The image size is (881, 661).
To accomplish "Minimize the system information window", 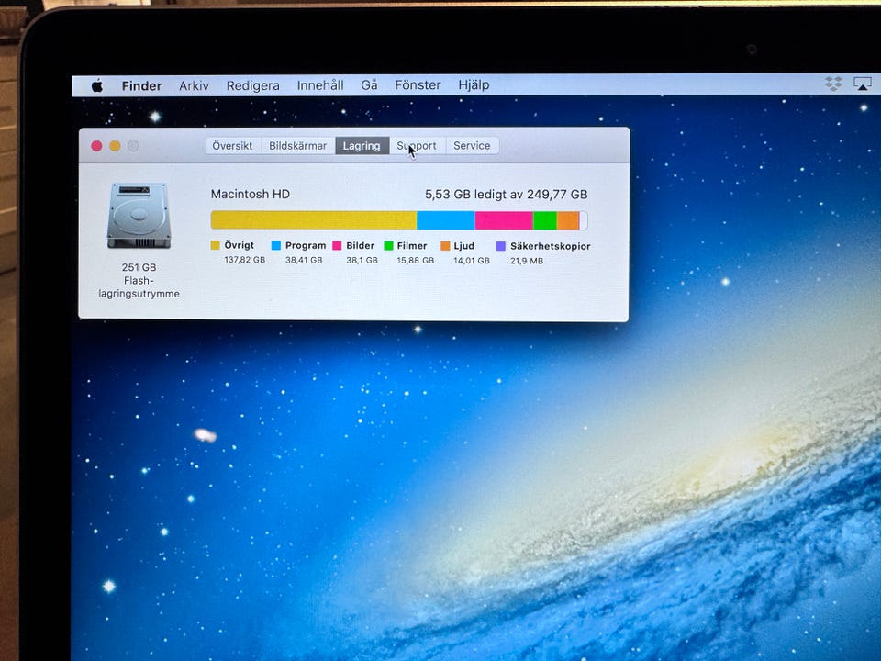I will tap(116, 146).
